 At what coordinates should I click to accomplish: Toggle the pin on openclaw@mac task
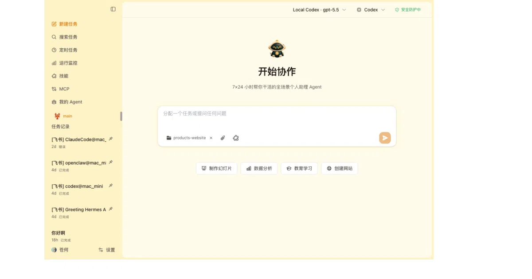(111, 163)
